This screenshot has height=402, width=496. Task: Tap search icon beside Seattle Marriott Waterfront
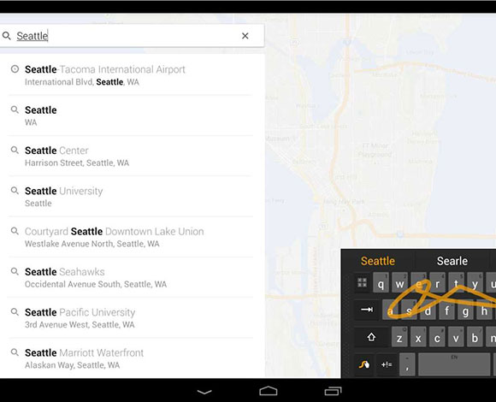[x=15, y=352]
